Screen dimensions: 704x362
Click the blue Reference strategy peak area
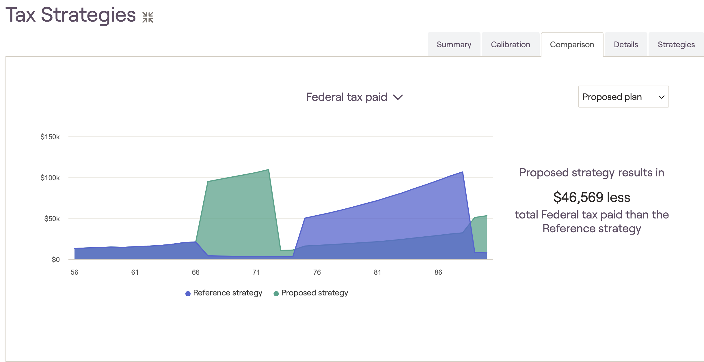click(404, 213)
